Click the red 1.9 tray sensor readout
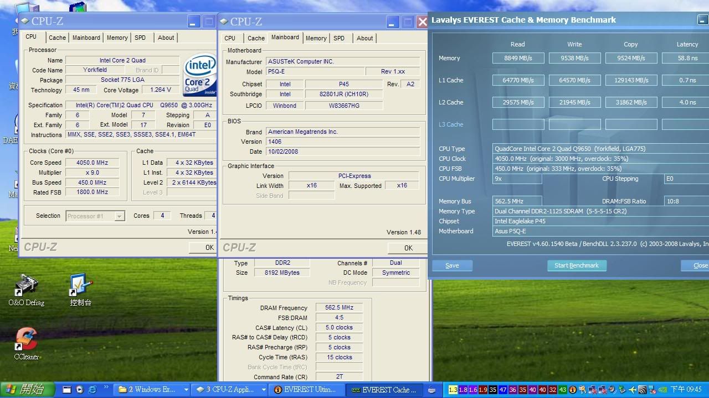709x398 pixels. (483, 390)
